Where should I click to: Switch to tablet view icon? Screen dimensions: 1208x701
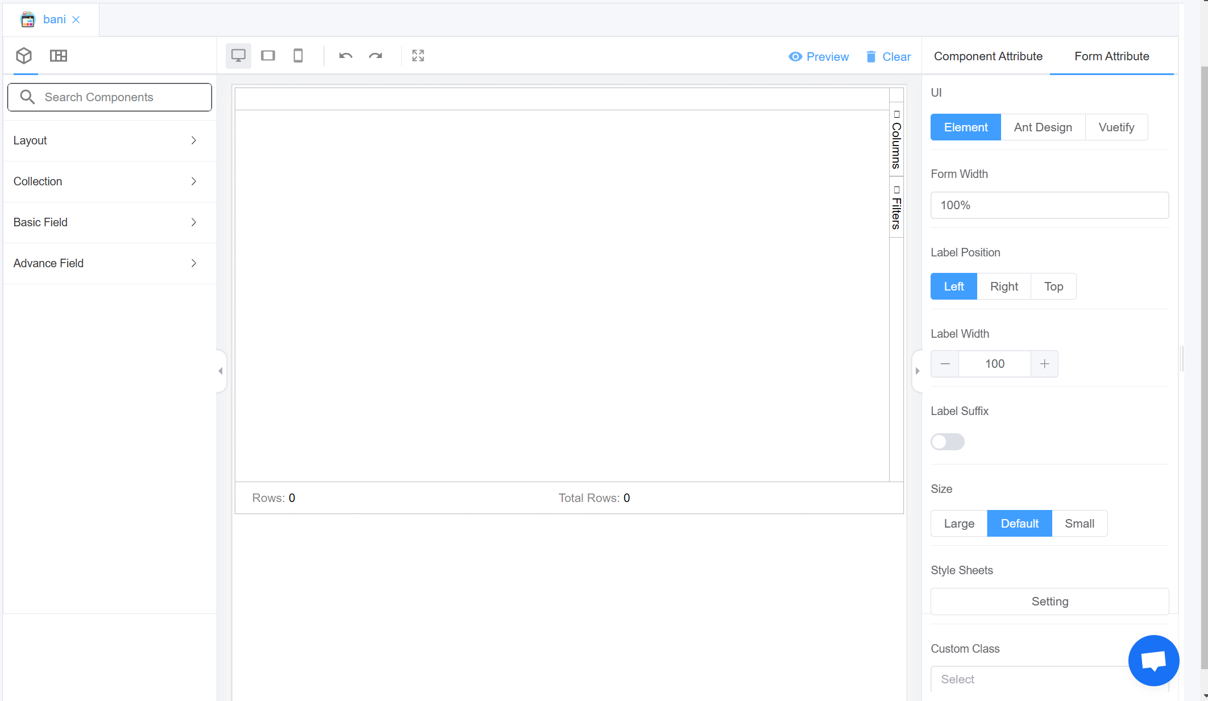[x=268, y=56]
